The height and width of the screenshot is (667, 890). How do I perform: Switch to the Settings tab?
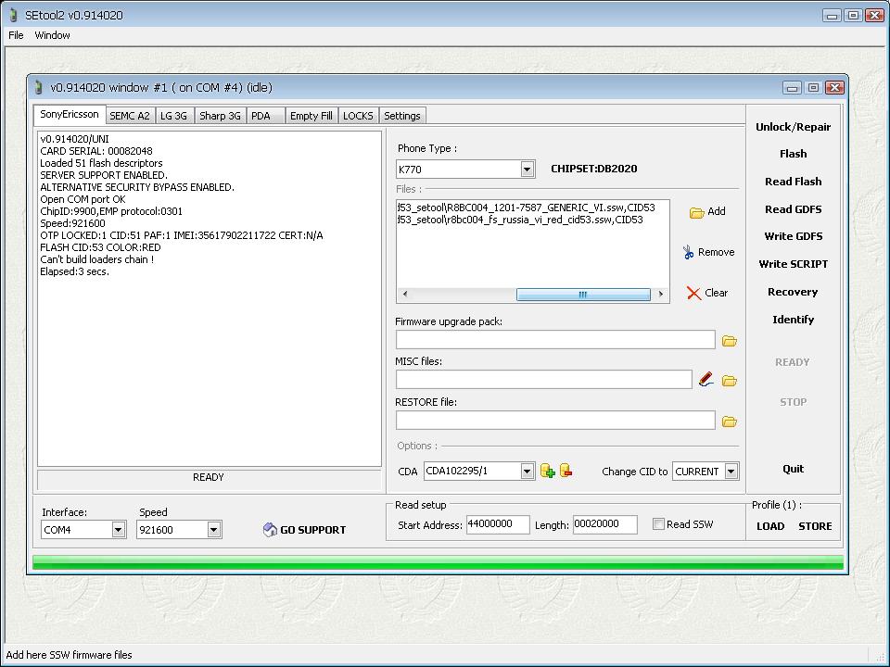pos(401,116)
